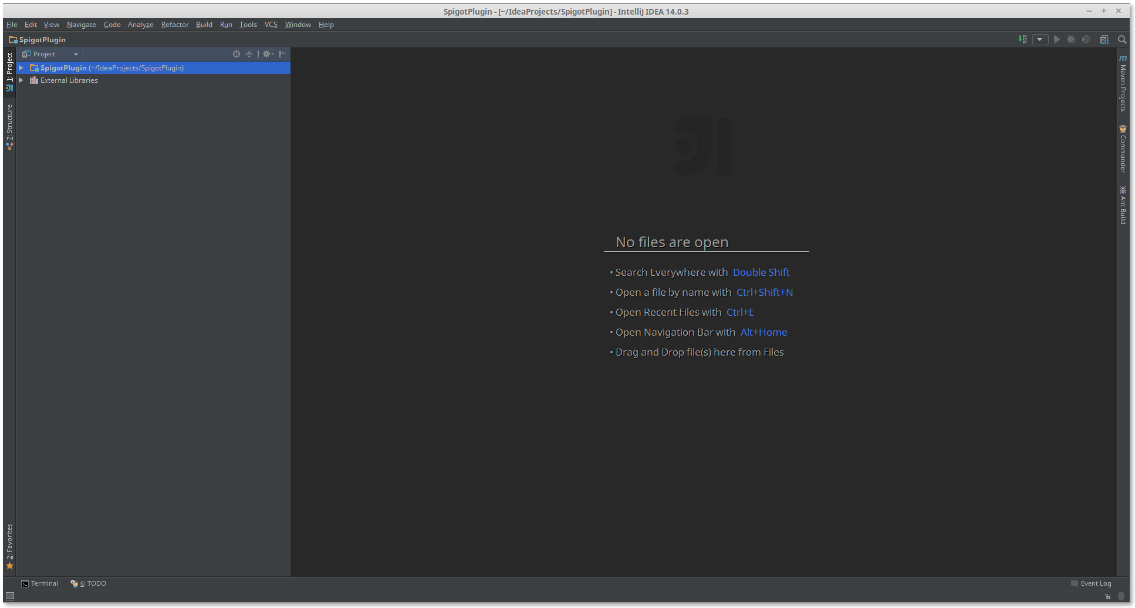Open the VCS menu
This screenshot has width=1135, height=608.
[x=271, y=24]
